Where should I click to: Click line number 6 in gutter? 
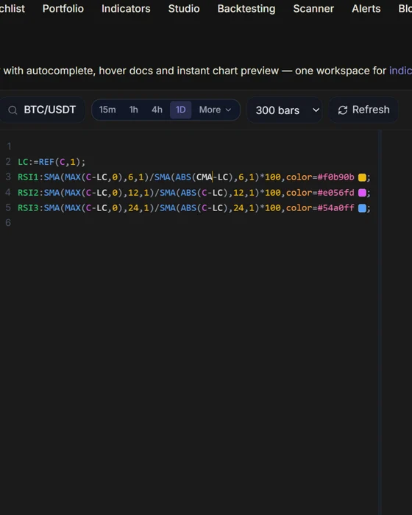pyautogui.click(x=8, y=223)
